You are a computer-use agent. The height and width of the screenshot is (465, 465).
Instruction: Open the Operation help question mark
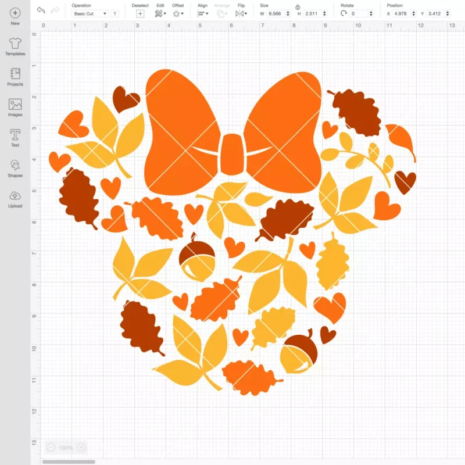pos(115,13)
